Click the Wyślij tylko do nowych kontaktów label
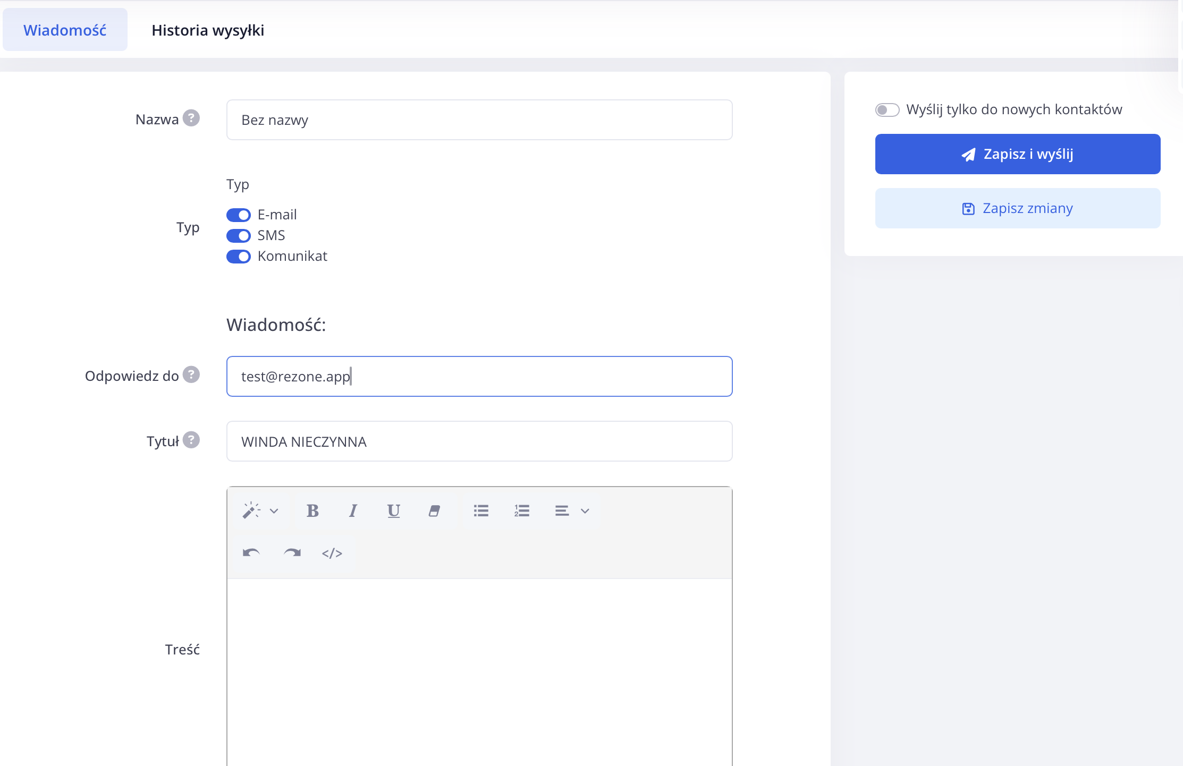The image size is (1183, 766). click(x=1014, y=109)
